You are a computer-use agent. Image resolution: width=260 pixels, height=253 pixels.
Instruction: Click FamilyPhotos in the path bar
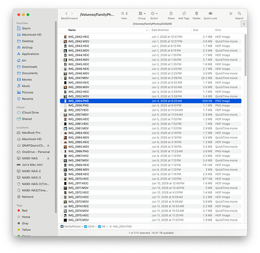tap(70, 227)
